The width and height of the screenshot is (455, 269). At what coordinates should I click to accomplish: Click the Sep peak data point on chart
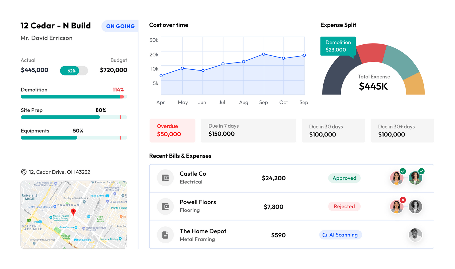click(264, 54)
